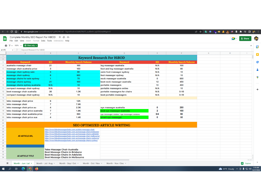Click the formula bar content
The height and width of the screenshot is (196, 261).
(33, 50)
